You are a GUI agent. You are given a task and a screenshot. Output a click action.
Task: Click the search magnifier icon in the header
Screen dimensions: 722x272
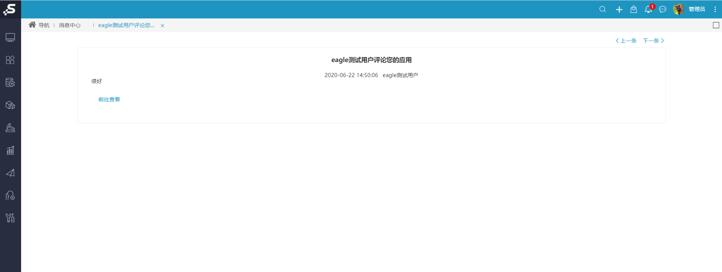(x=603, y=9)
